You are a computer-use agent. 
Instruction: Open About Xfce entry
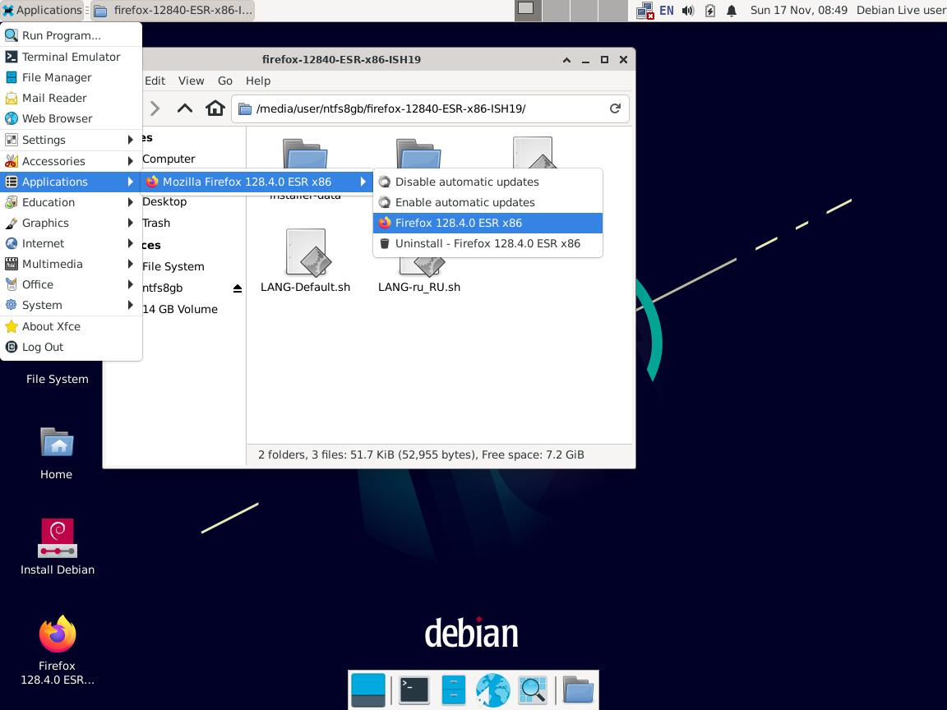72,326
